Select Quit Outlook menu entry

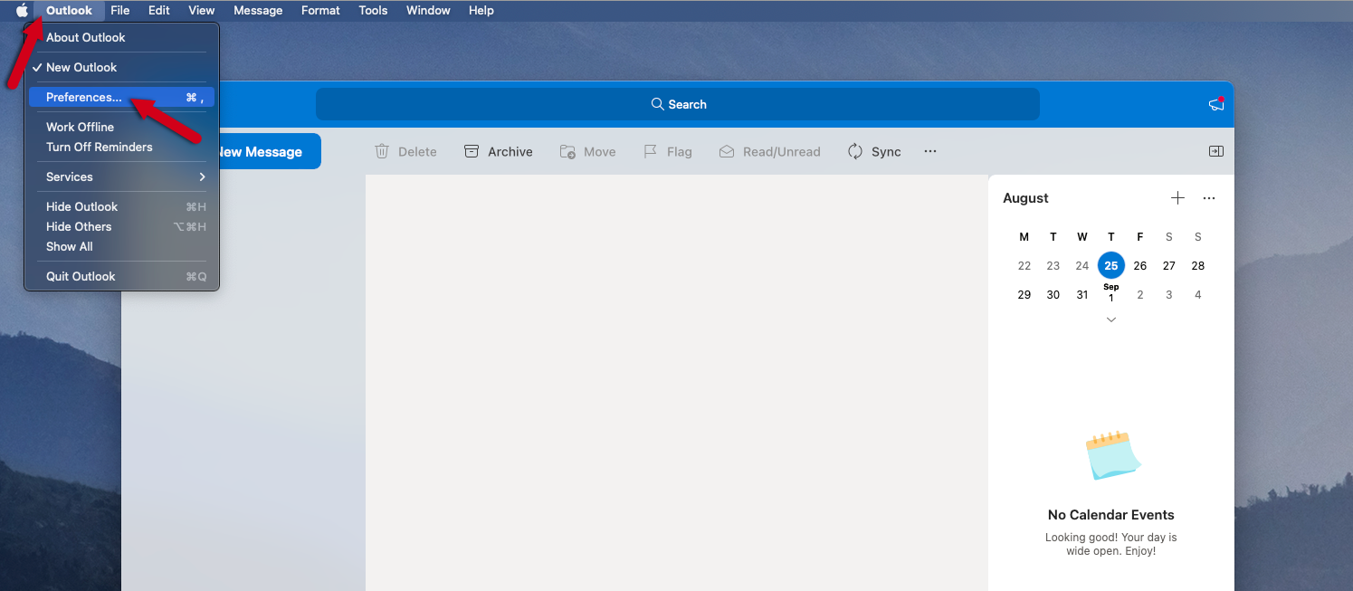coord(121,276)
